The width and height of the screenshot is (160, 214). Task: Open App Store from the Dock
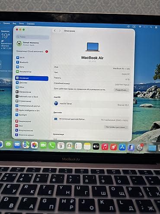tap(122, 147)
